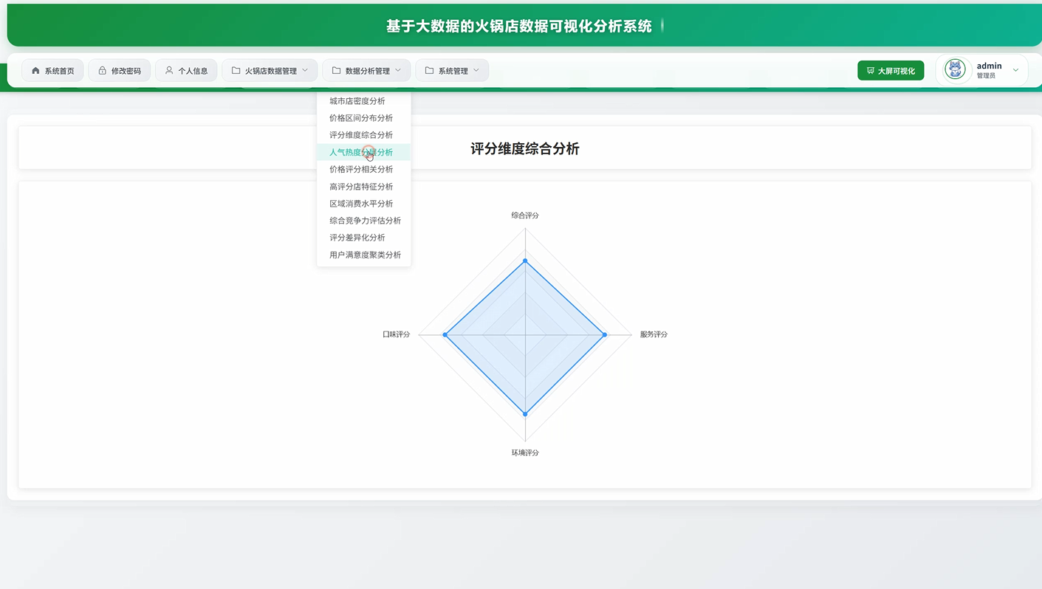Click the 综合评分 axis label
Screen dimensions: 1042x589
(525, 216)
